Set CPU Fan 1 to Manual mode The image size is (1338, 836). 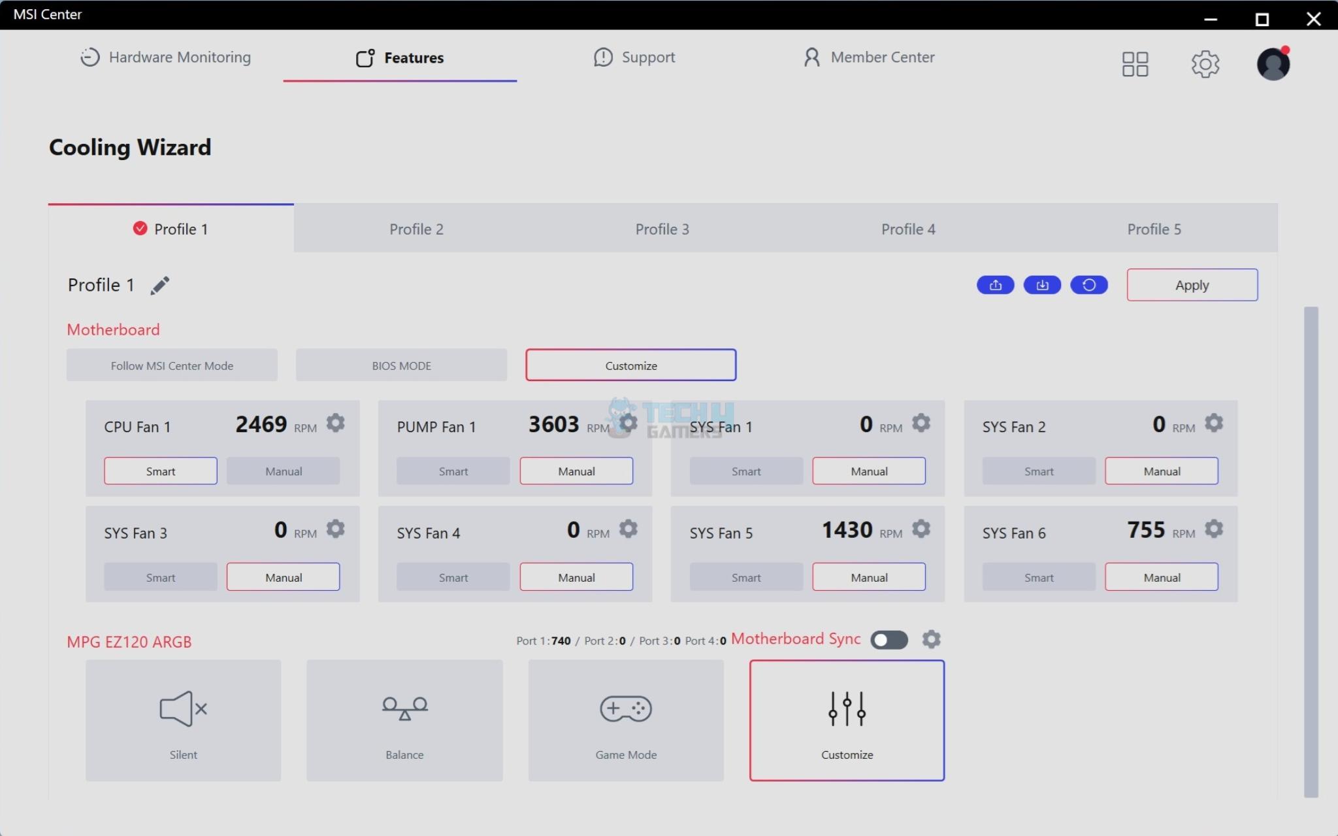tap(283, 471)
